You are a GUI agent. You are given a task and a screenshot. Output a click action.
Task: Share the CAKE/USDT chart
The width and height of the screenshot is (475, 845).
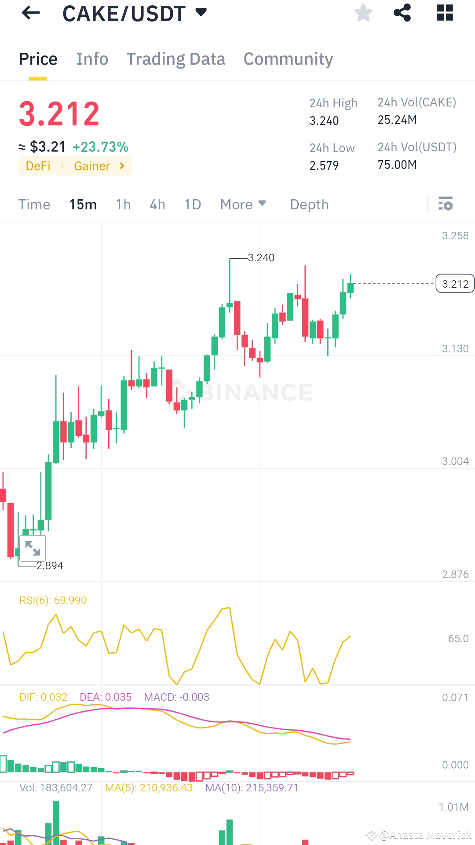(402, 13)
